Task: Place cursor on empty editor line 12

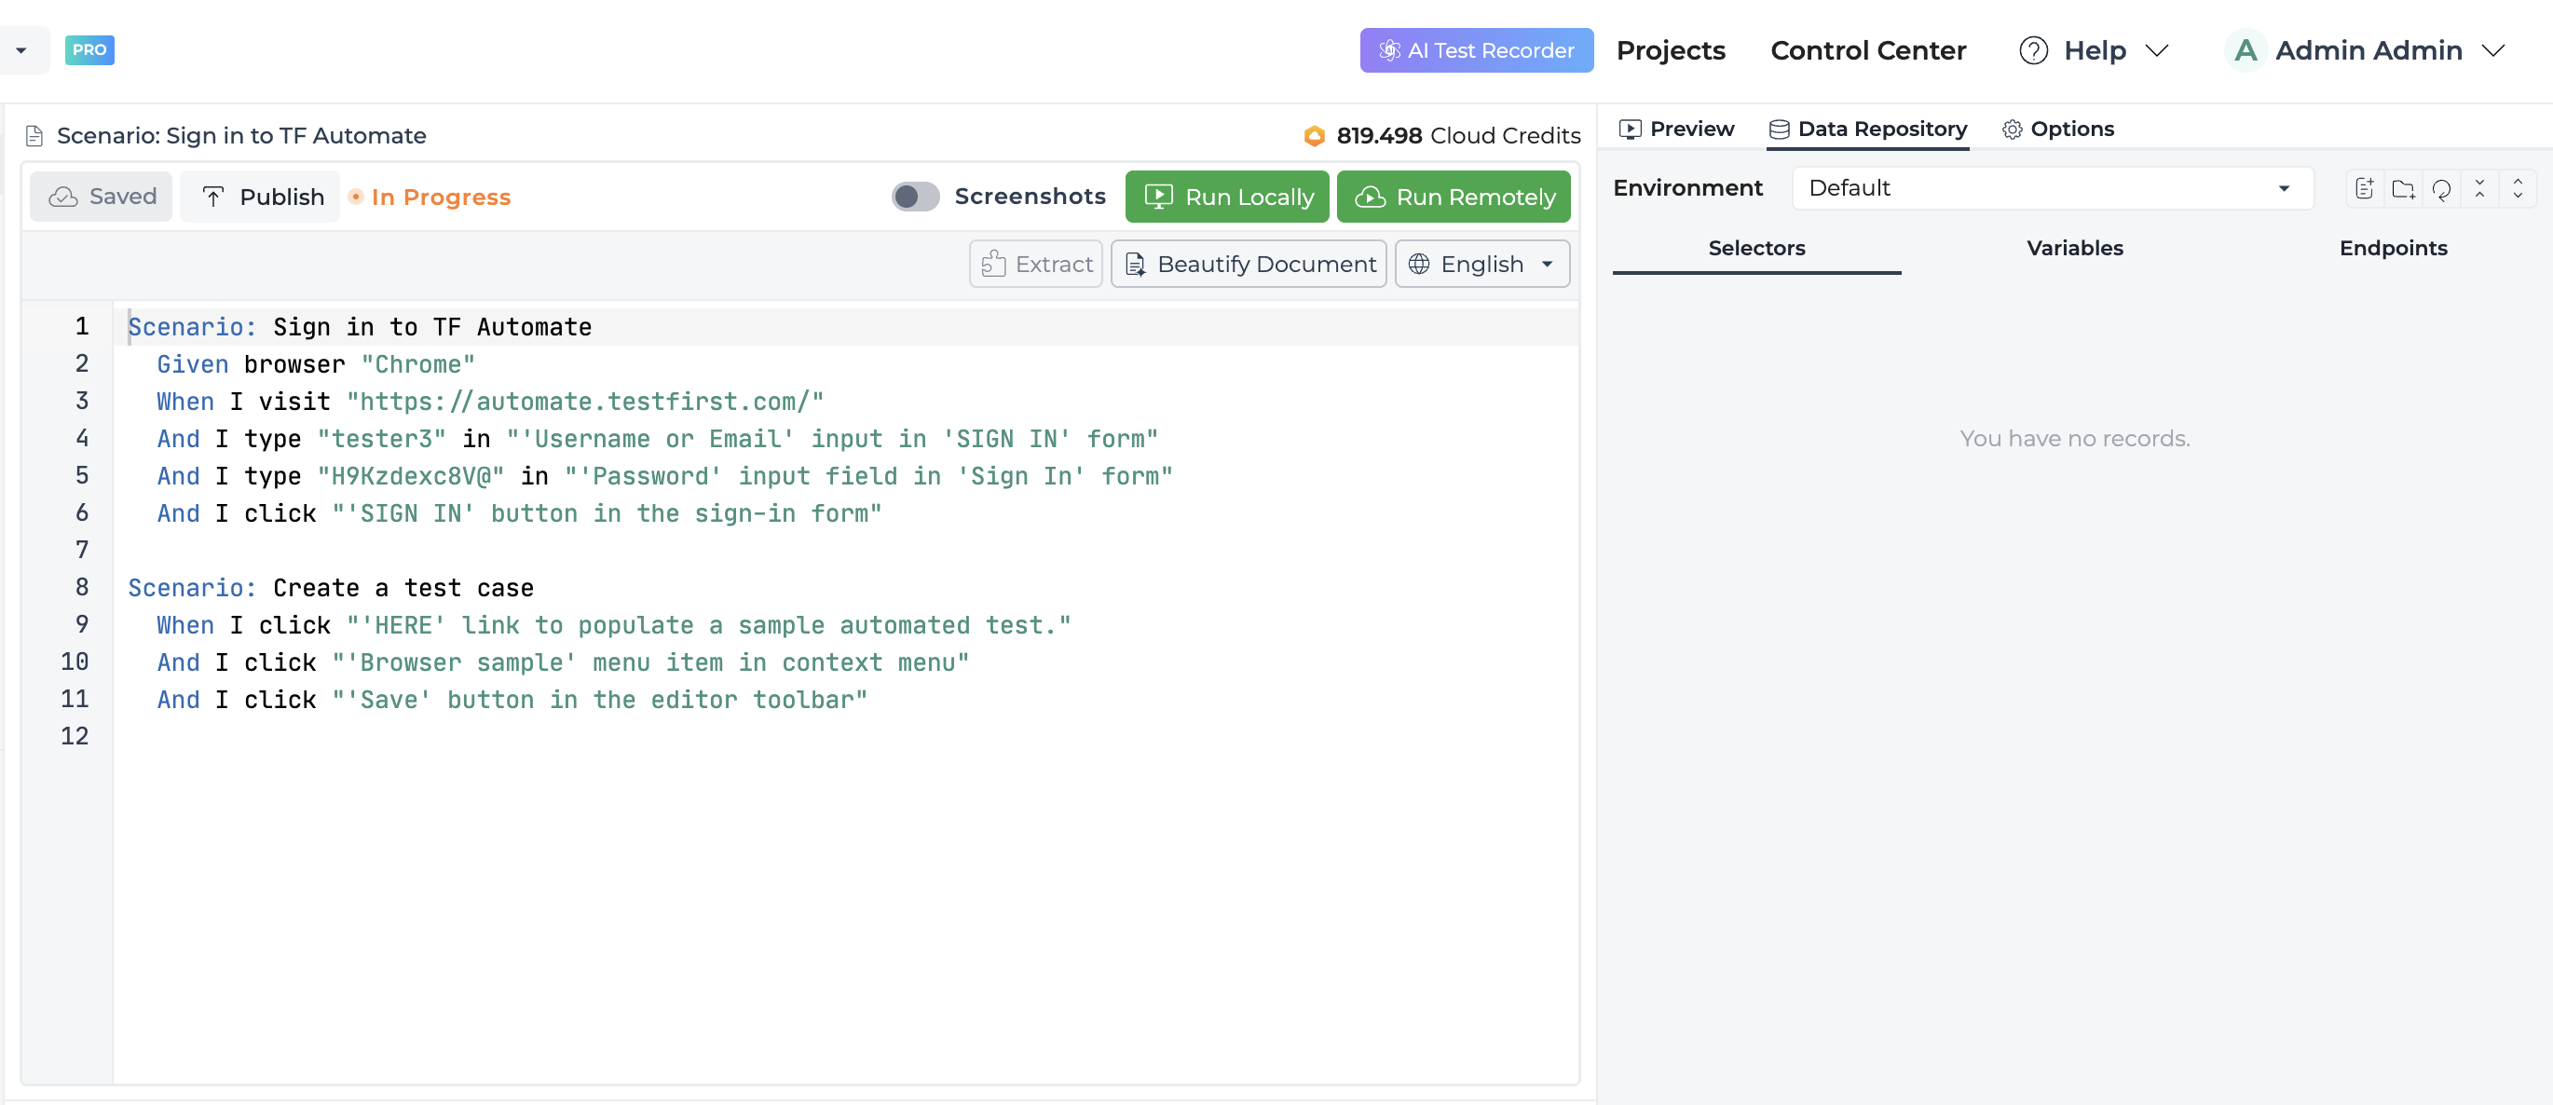Action: (x=845, y=736)
